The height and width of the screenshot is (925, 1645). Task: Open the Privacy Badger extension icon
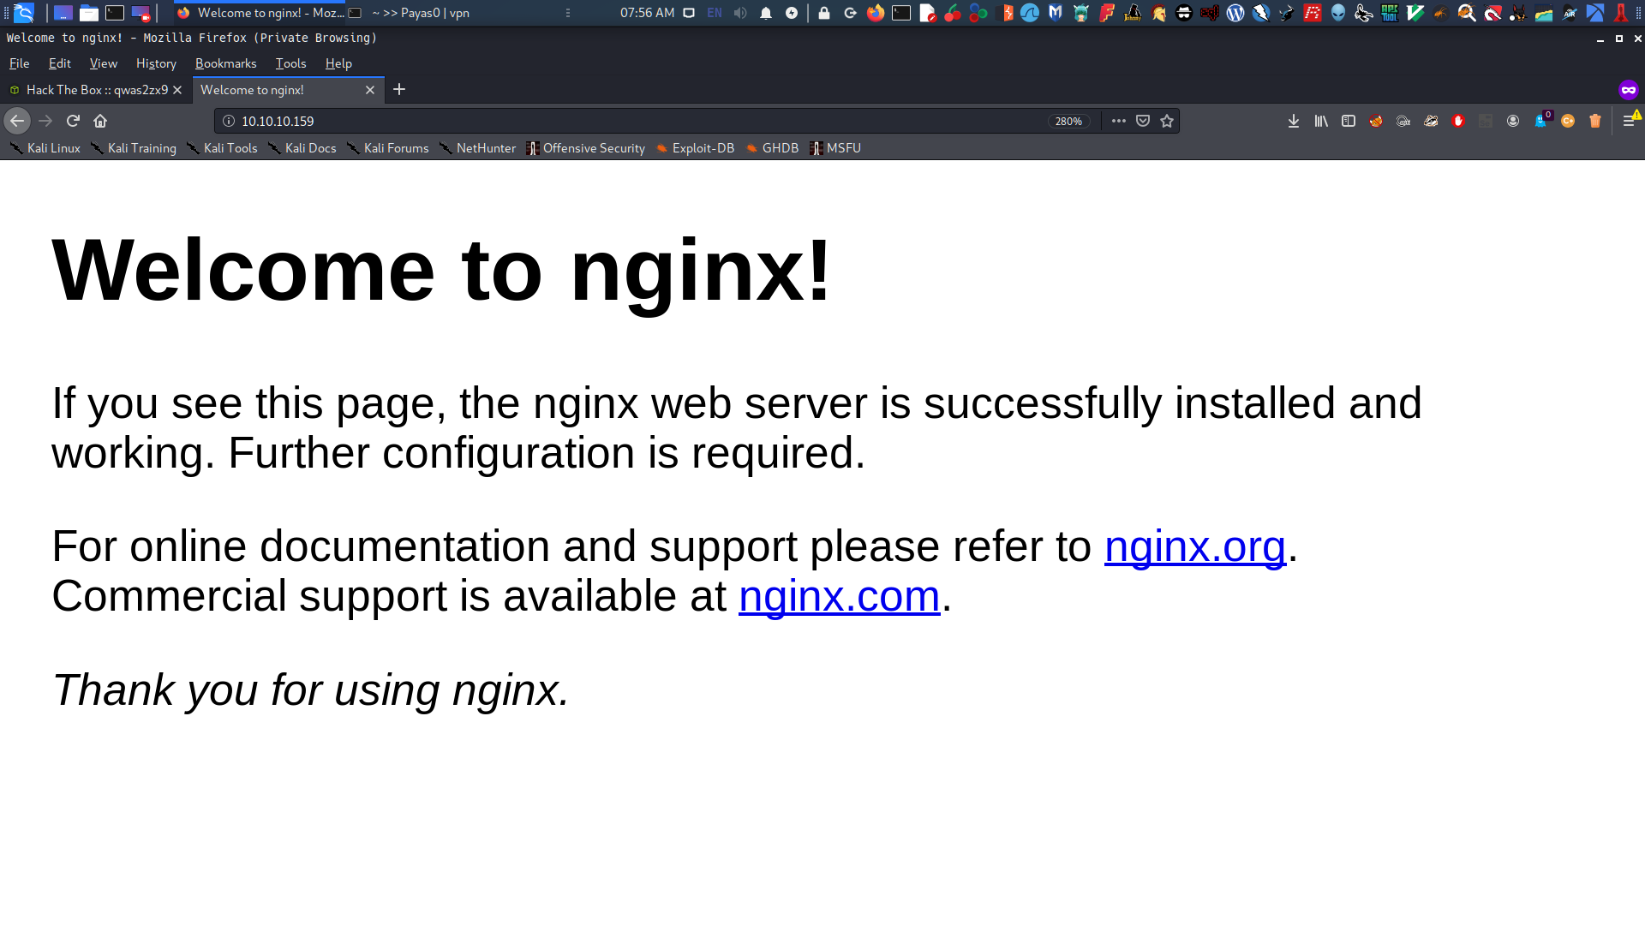pos(1431,121)
